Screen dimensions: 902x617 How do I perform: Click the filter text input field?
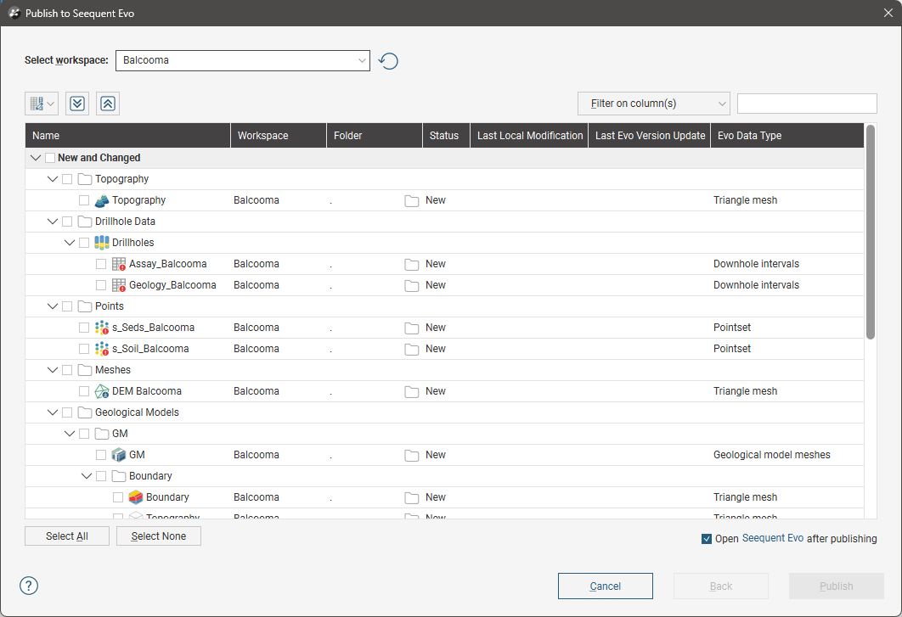coord(807,104)
